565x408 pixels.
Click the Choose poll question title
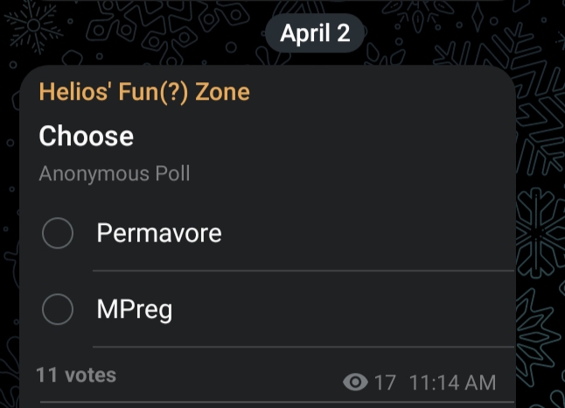[87, 137]
